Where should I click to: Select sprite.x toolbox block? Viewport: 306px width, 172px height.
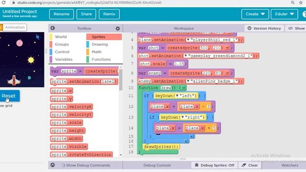point(62,91)
